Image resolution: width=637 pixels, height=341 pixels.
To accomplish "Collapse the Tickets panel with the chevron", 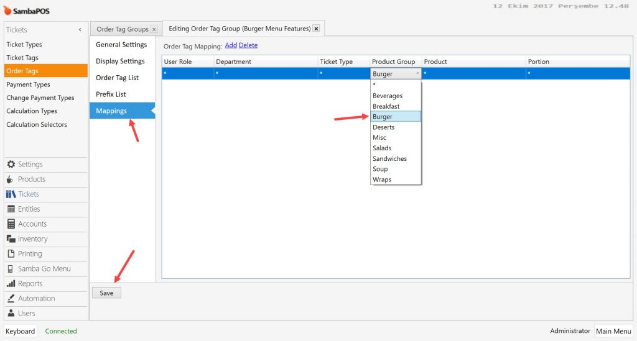I will 80,30.
